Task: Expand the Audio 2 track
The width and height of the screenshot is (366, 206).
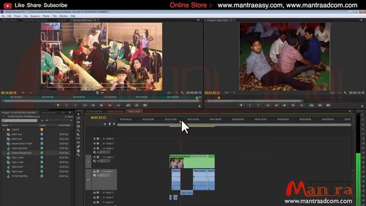Action: coord(104,193)
